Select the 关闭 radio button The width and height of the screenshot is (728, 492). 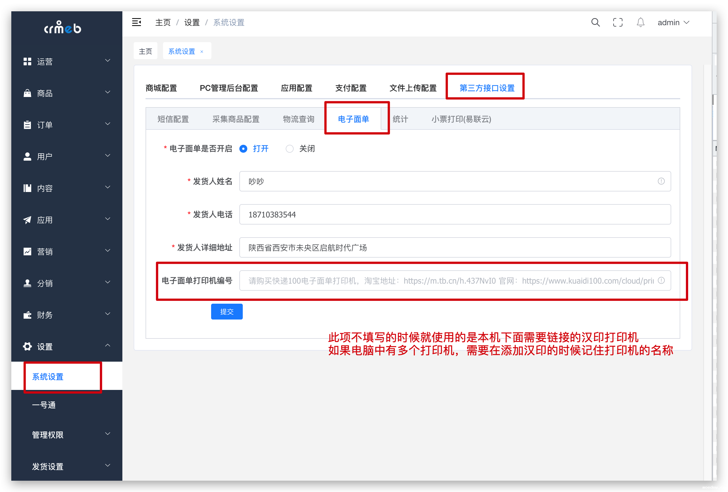tap(289, 148)
